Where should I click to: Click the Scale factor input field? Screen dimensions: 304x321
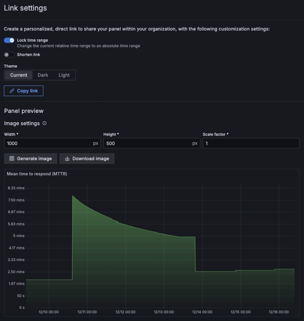click(x=251, y=143)
